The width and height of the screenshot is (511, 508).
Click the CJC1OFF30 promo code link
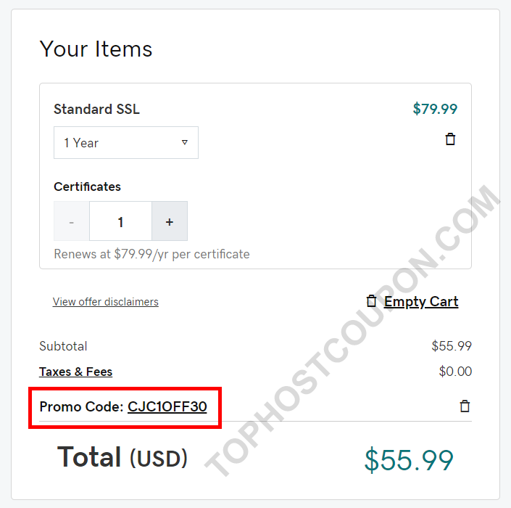coord(167,406)
